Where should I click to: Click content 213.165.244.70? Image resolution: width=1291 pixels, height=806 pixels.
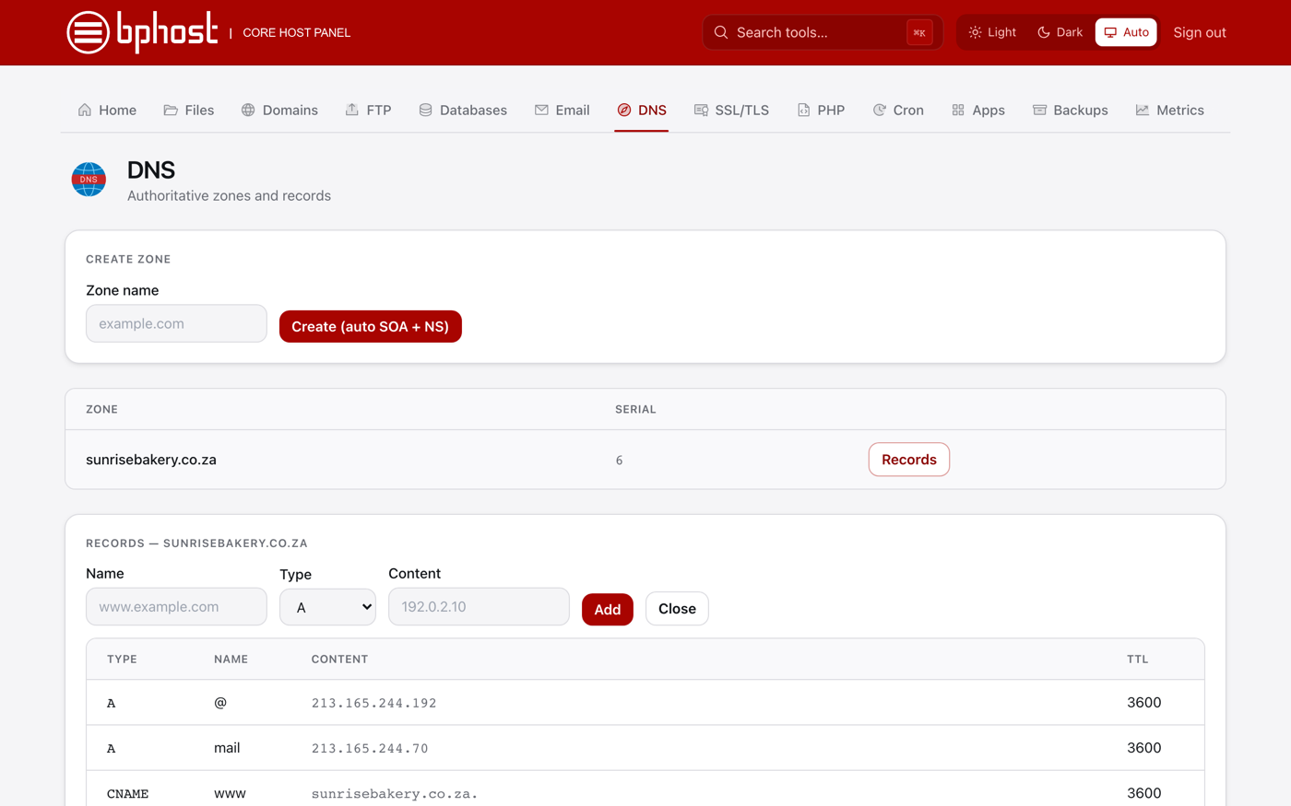point(370,748)
